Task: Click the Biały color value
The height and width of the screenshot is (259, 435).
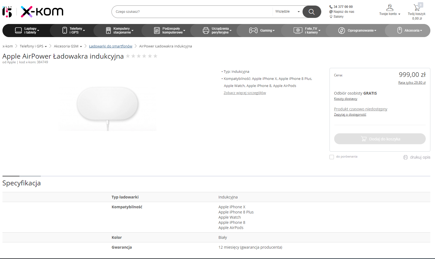Action: [x=223, y=237]
